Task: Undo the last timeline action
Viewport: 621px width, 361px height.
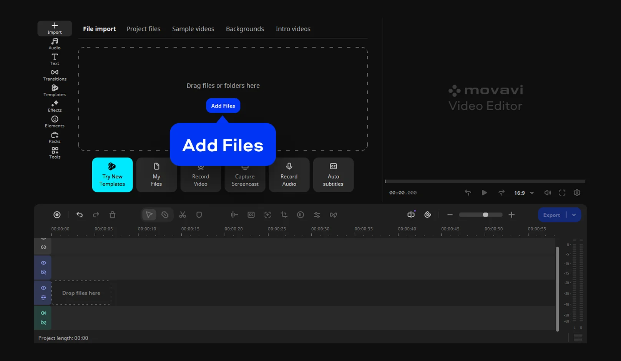Action: pos(80,215)
